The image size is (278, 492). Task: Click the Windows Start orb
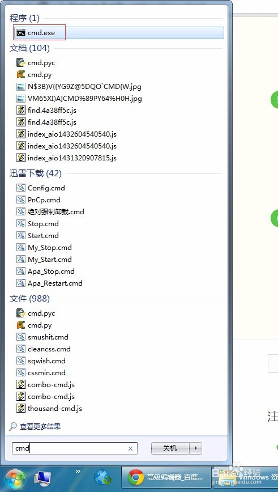(x=16, y=480)
